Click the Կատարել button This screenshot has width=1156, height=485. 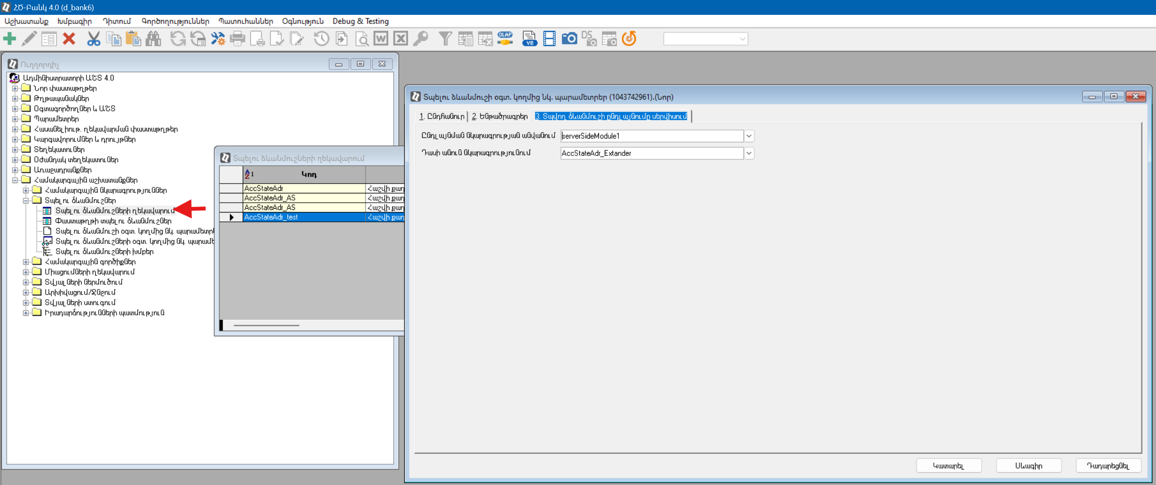(948, 466)
